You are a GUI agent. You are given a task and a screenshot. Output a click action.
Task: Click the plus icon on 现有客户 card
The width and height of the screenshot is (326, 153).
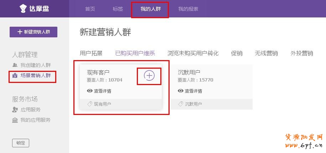149,75
